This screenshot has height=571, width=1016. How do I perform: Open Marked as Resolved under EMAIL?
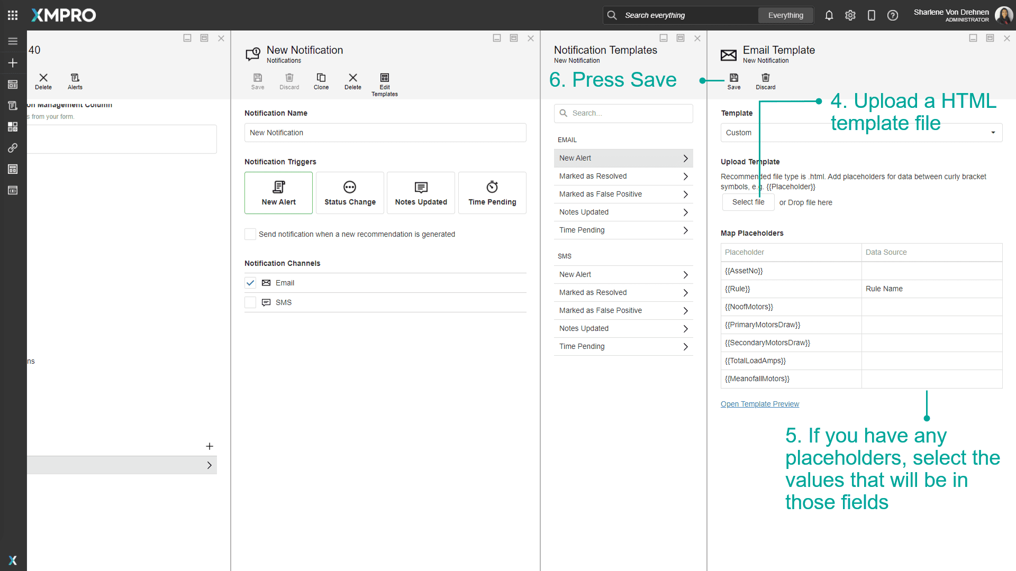click(x=623, y=176)
